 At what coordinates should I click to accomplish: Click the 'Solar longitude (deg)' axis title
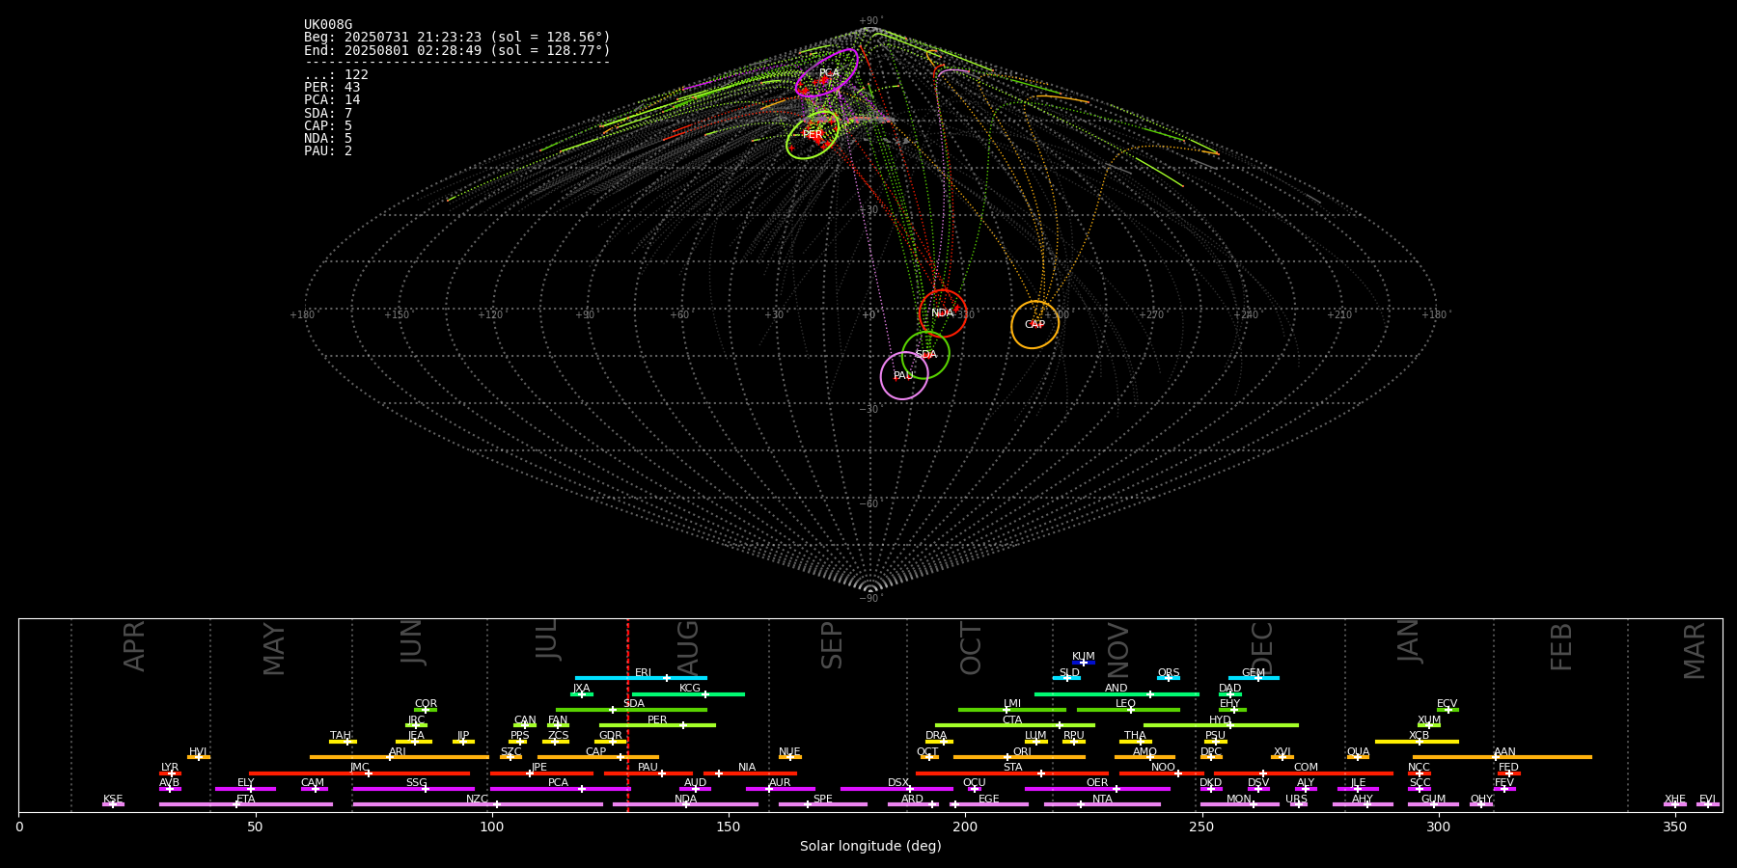[x=870, y=846]
